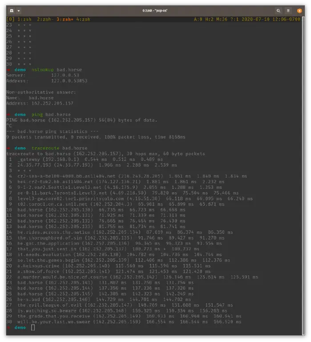The image size is (311, 342).
Task: Switch to tmux window 1:zsh
Action: (24, 19)
